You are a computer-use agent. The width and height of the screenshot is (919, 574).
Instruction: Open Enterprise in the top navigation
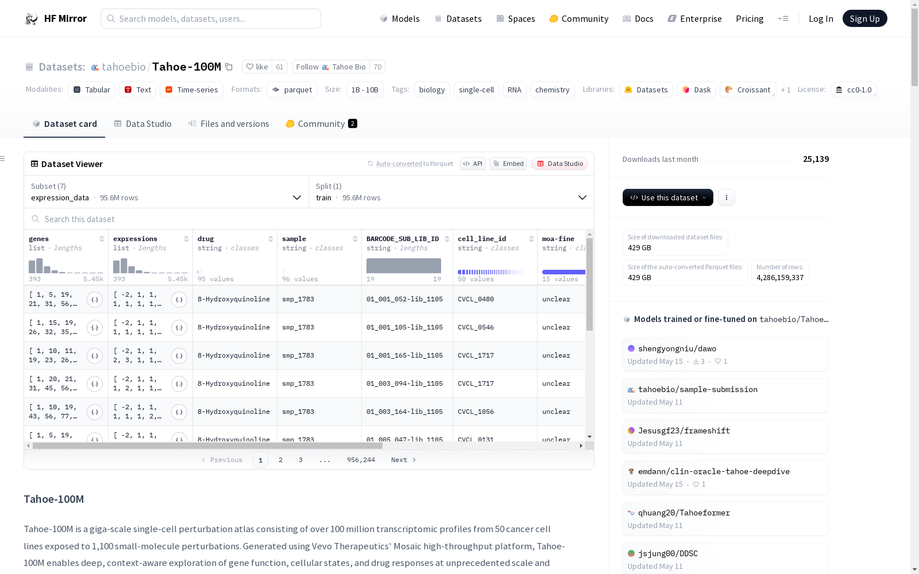point(695,19)
